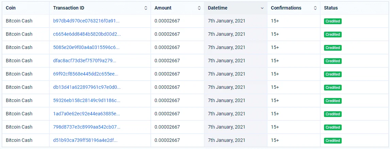Sort by Confirmations column arrows
The image size is (390, 149).
pyautogui.click(x=315, y=8)
